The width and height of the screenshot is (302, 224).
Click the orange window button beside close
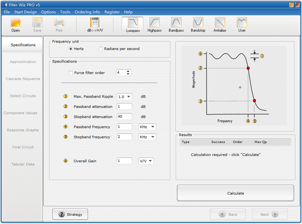point(291,5)
